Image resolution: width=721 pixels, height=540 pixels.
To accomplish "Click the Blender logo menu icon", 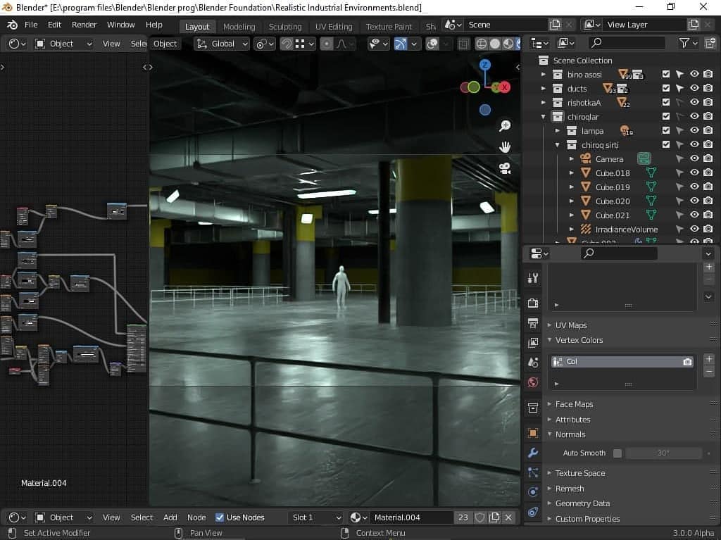I will [13, 25].
